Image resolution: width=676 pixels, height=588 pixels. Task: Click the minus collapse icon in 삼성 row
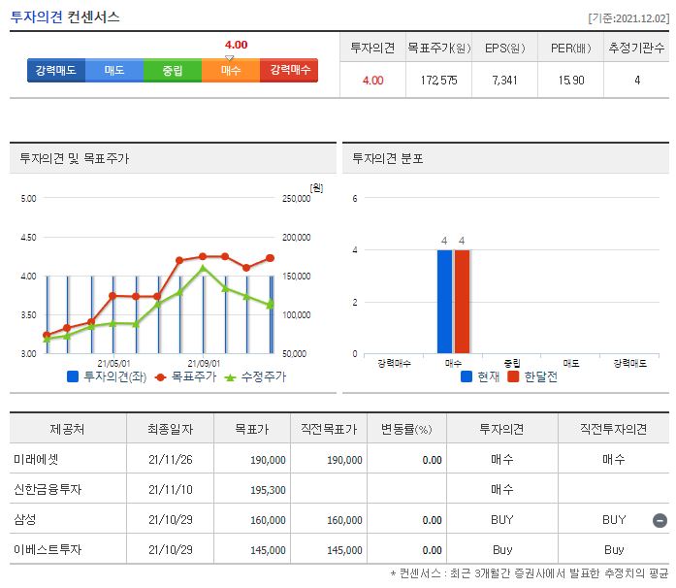tap(660, 520)
